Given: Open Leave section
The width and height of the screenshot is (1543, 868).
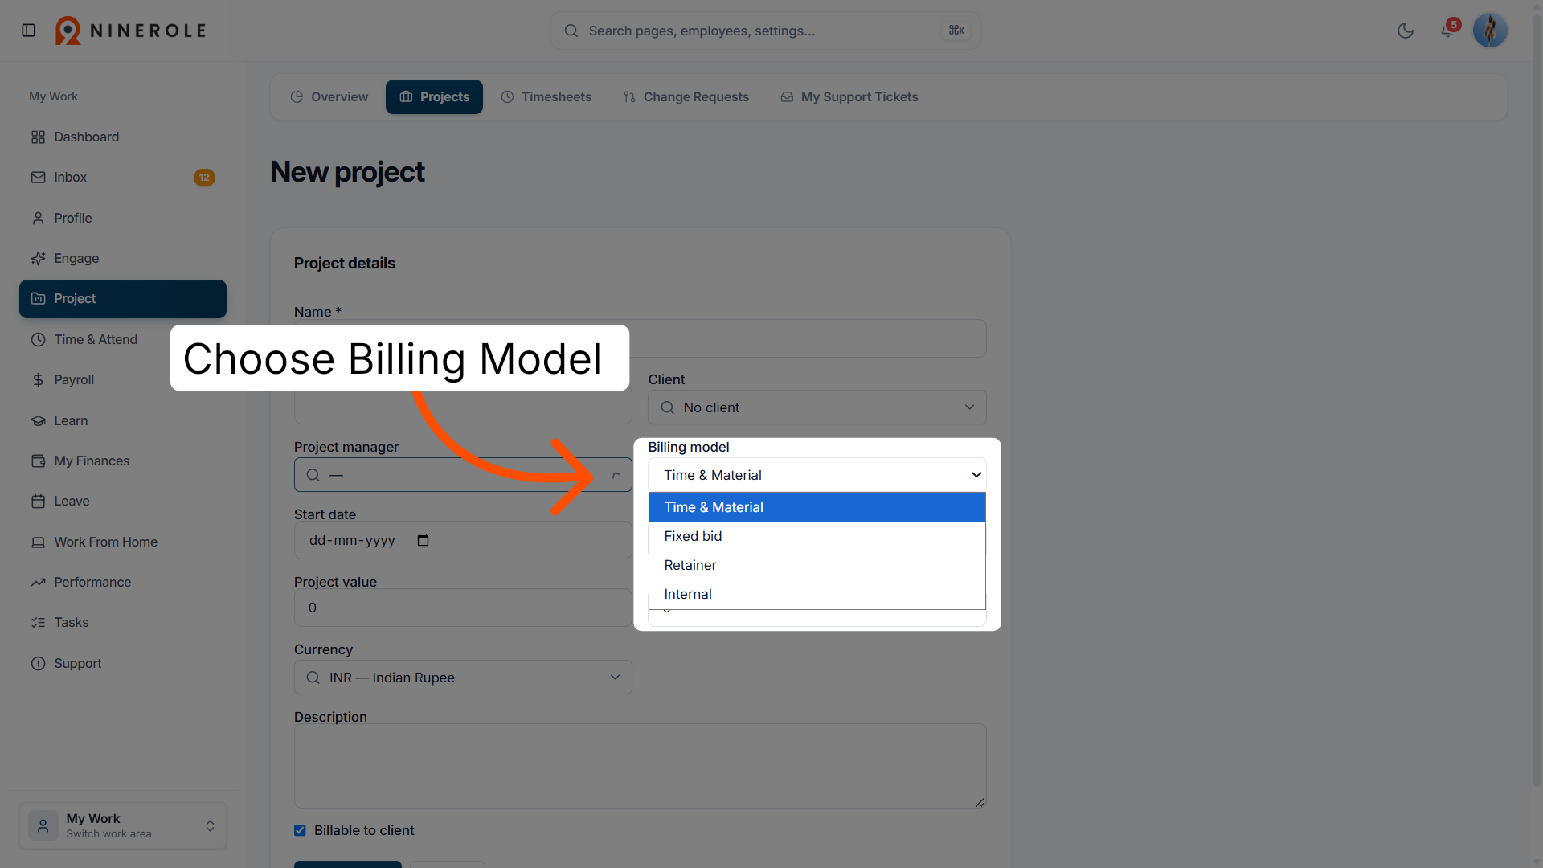Looking at the screenshot, I should click(x=123, y=501).
